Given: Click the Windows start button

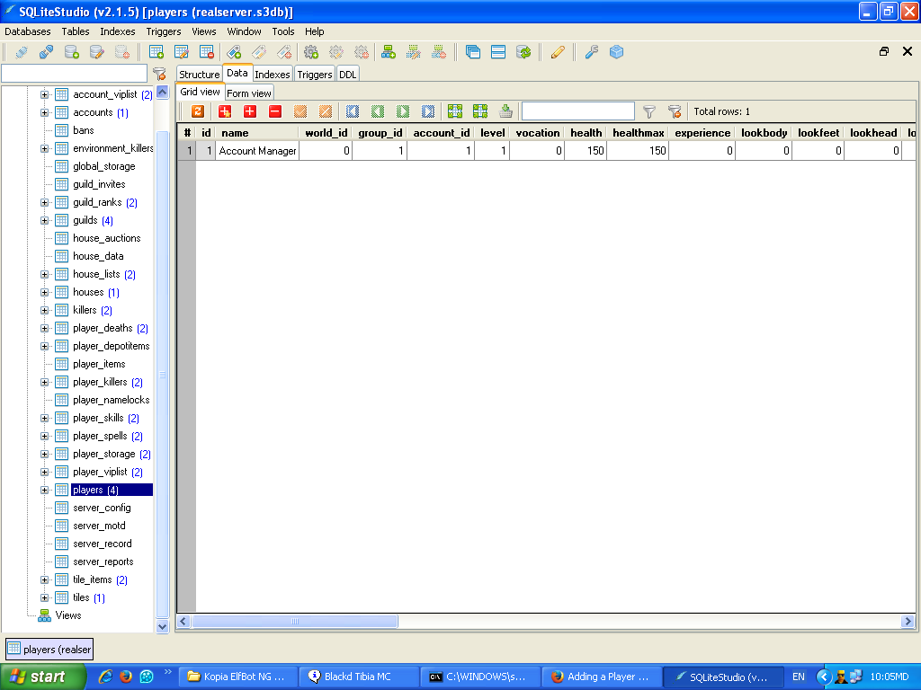Looking at the screenshot, I should click(43, 677).
